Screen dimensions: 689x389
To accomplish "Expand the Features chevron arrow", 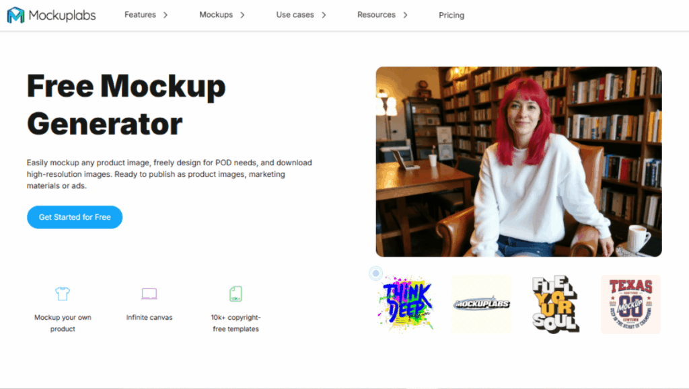I will tap(166, 15).
